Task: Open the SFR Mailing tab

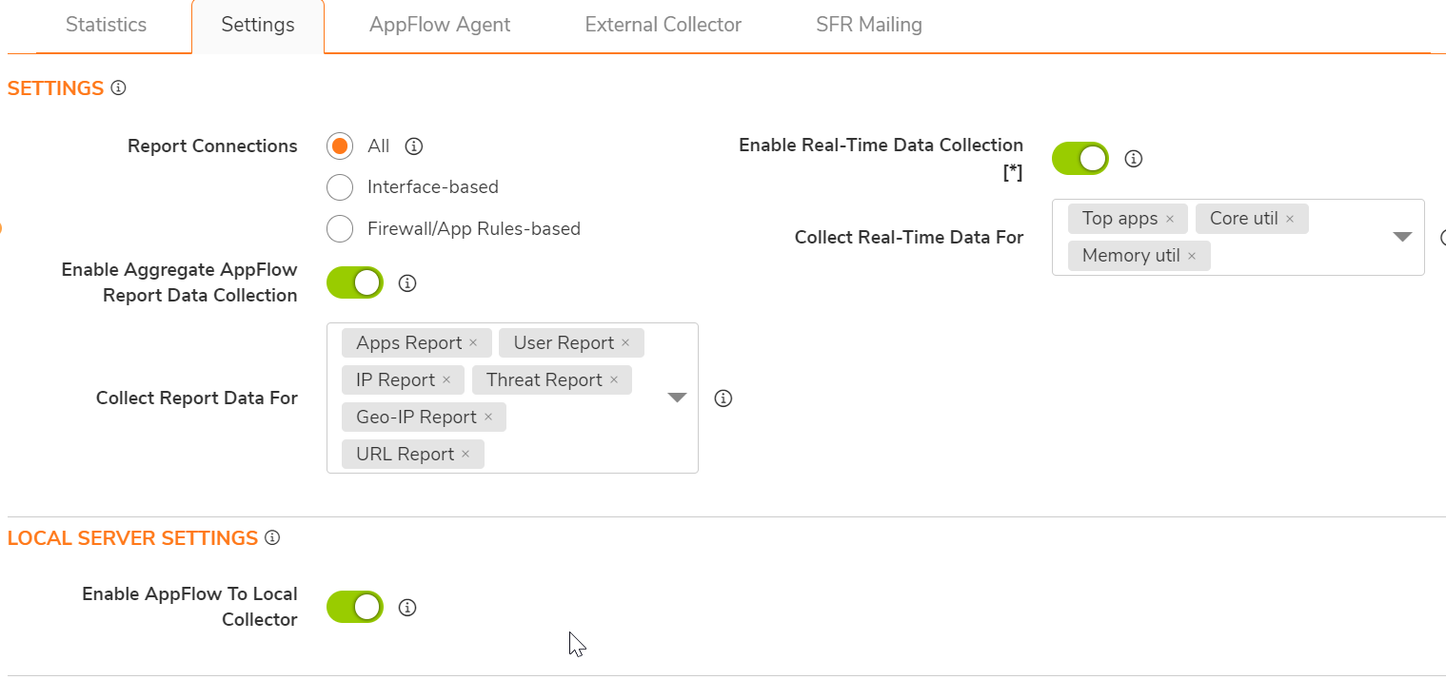Action: click(868, 25)
